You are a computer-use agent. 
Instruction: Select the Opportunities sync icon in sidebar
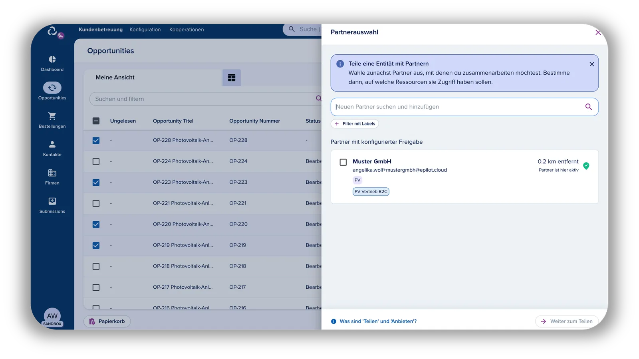click(x=52, y=87)
